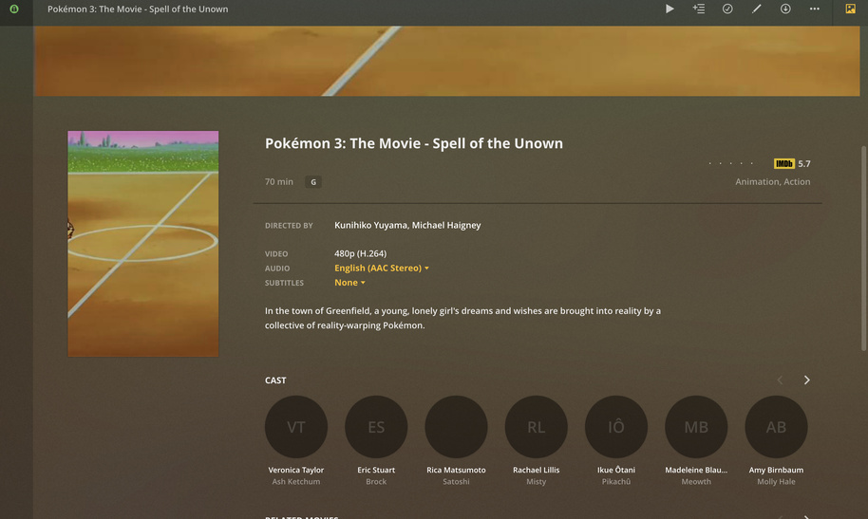Click the 'Meowth' role text
Viewport: 868px width, 519px height.
coord(696,482)
